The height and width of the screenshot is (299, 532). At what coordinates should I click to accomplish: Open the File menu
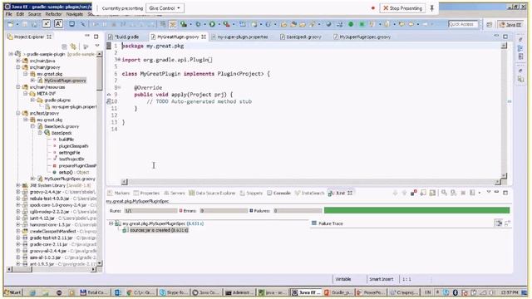click(9, 14)
